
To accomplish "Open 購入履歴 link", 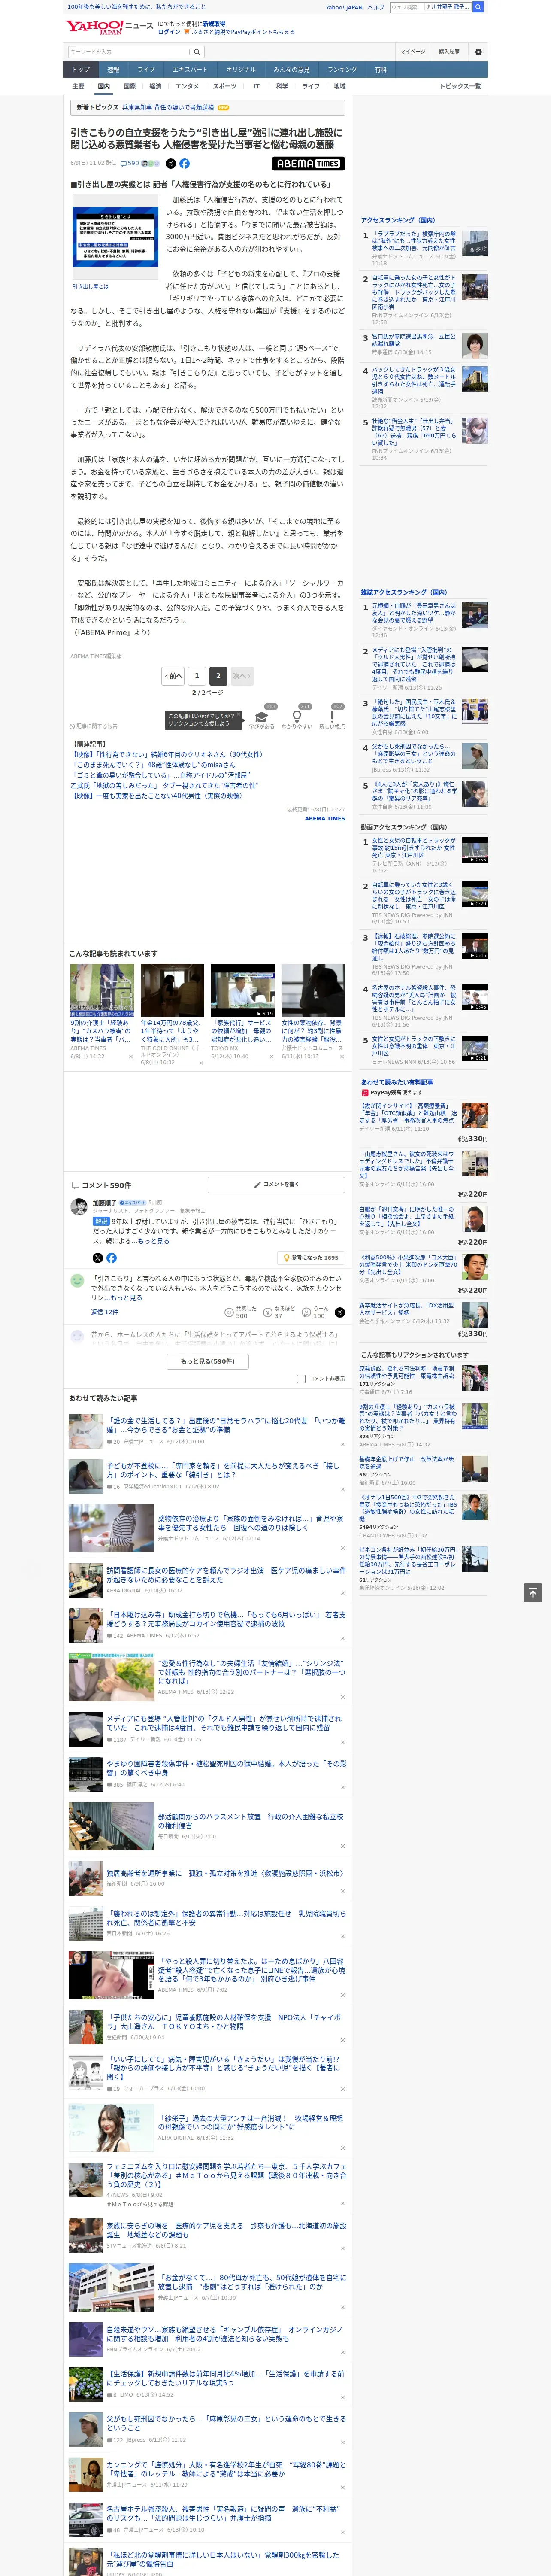I will click(449, 51).
